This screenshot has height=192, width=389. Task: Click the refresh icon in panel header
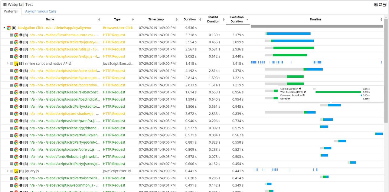(380, 5)
